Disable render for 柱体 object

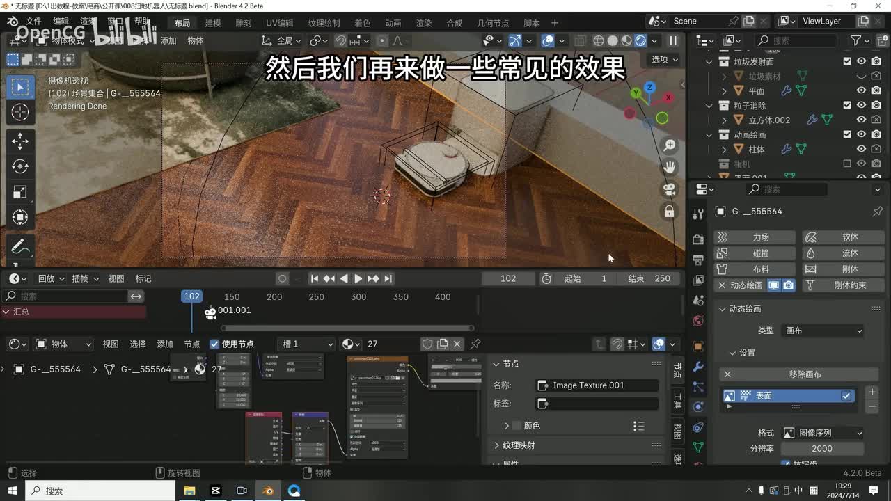click(x=876, y=149)
